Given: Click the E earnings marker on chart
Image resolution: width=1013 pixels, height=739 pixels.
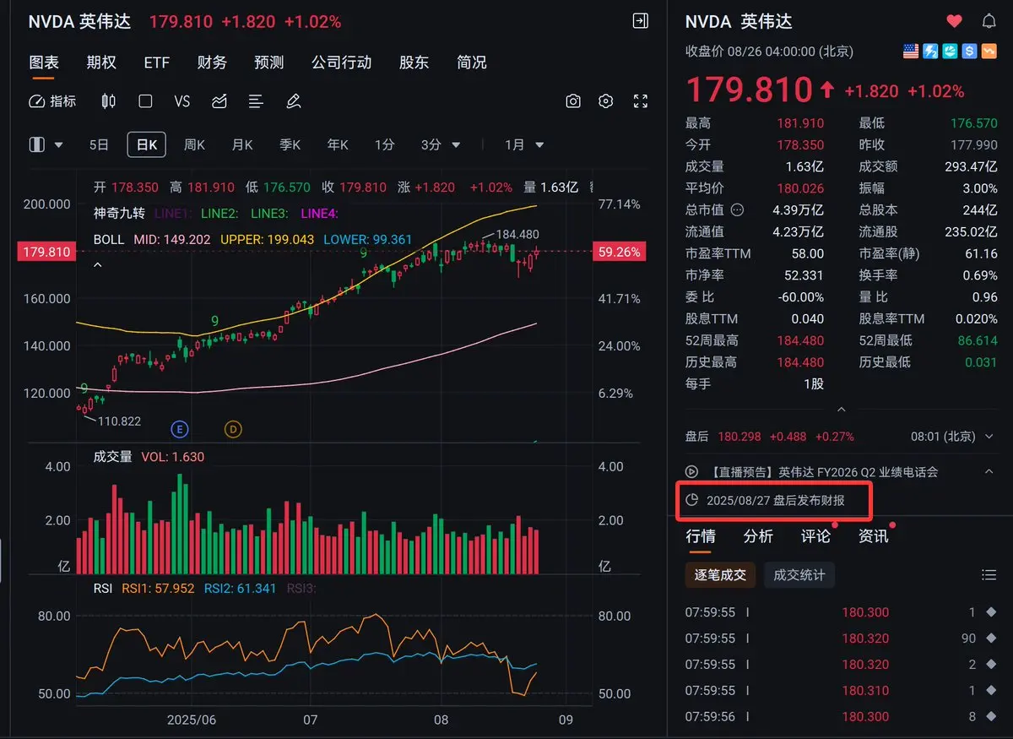Looking at the screenshot, I should [179, 429].
